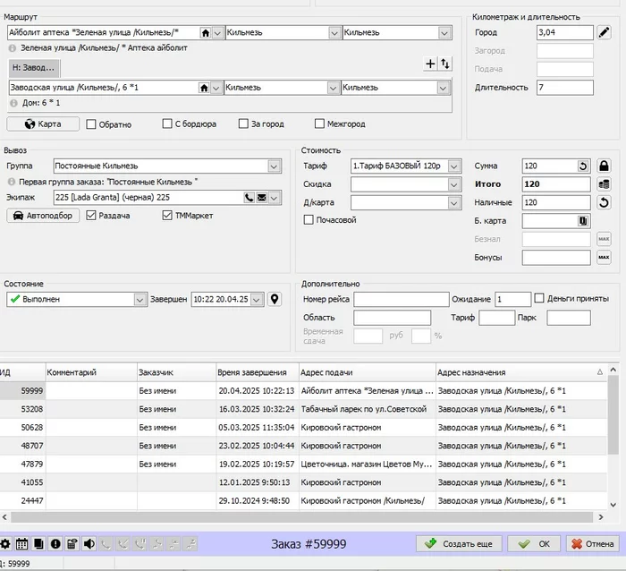Add a route stop with the plus icon
Image resolution: width=626 pixels, height=571 pixels.
(430, 64)
